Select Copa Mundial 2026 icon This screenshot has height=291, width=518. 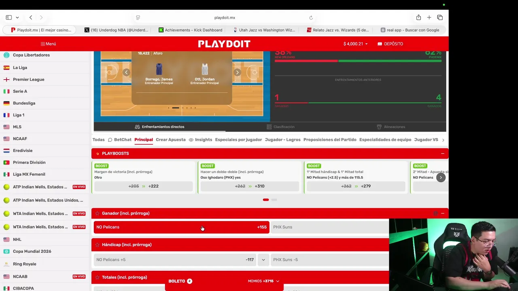[6, 251]
